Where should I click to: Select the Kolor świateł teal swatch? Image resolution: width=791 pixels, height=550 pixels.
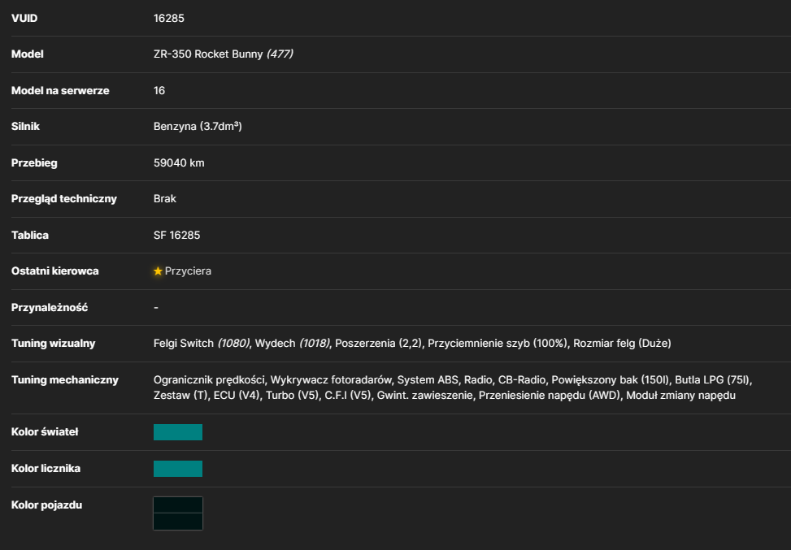178,432
